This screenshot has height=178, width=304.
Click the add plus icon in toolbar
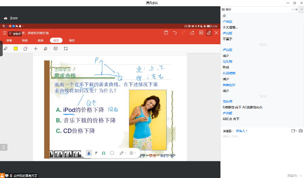(x=36, y=49)
